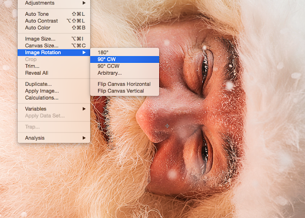This screenshot has width=305, height=218.
Task: Select Flip Canvas Horizontal
Action: [x=124, y=84]
